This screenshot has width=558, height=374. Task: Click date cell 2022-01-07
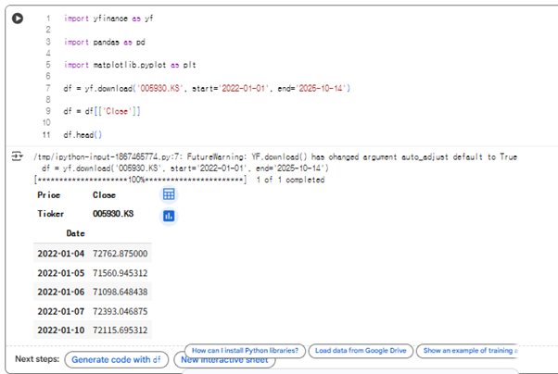tap(61, 311)
